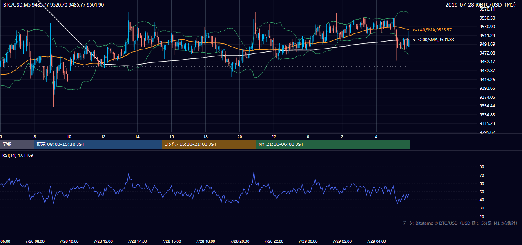Click RSI axis level 40
The width and height of the screenshot is (522, 245).
pyautogui.click(x=482, y=200)
